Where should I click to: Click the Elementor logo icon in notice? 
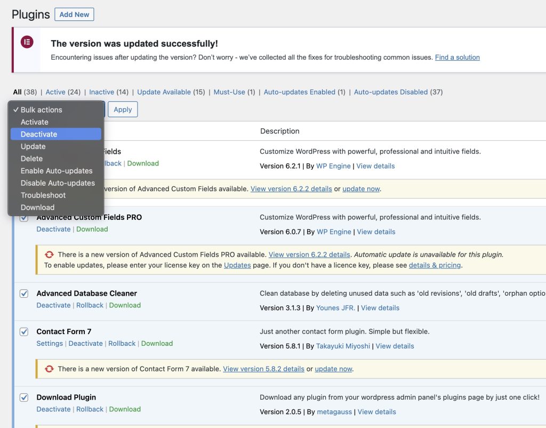(27, 42)
